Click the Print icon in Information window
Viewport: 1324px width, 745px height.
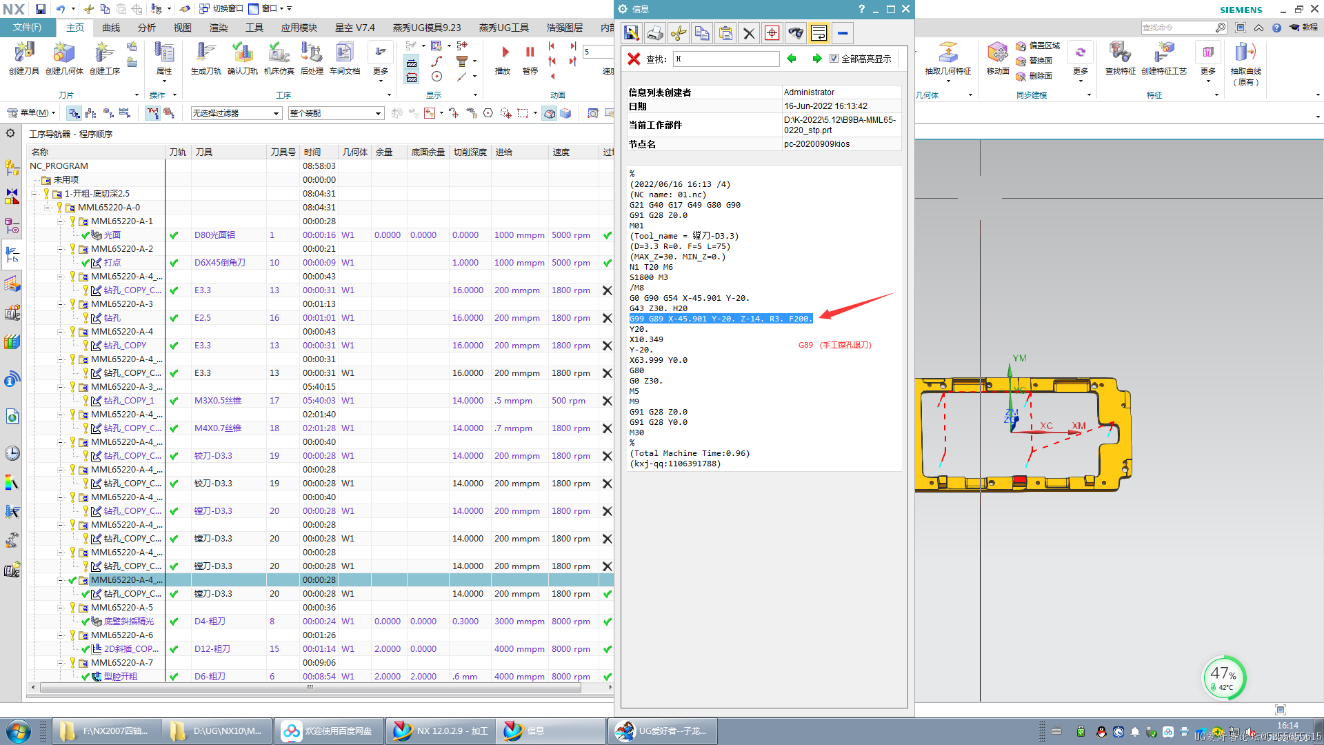[655, 33]
